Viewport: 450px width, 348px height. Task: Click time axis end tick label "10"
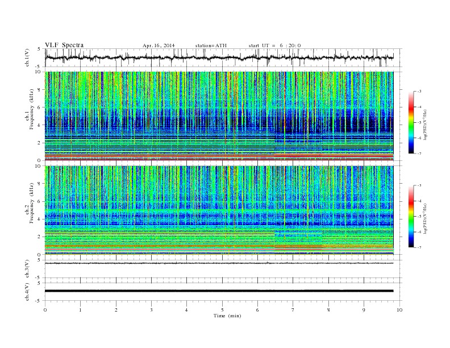click(399, 310)
